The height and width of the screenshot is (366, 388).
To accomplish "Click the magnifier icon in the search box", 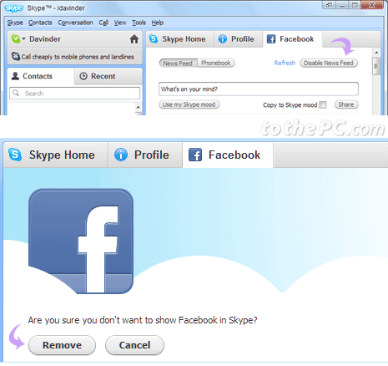I will [x=16, y=93].
